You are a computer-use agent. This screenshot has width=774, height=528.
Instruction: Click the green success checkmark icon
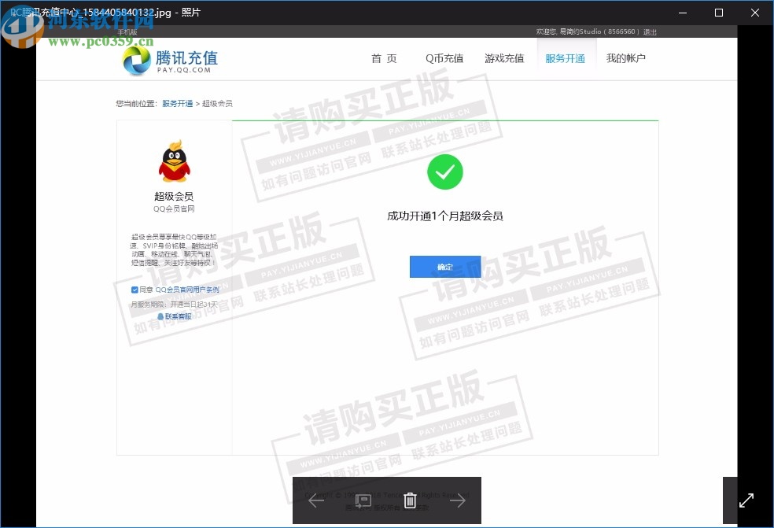pyautogui.click(x=445, y=172)
